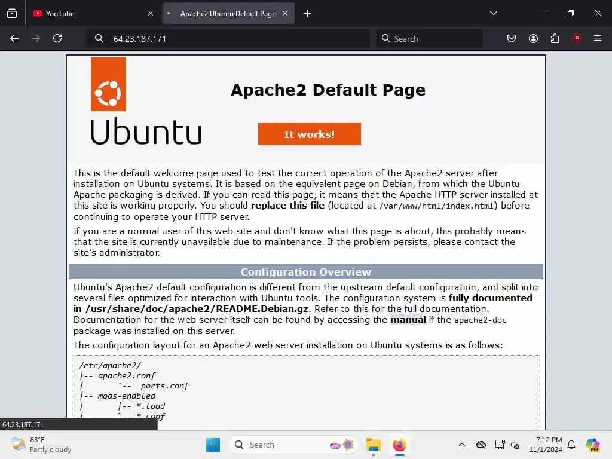Restore down the Firefox window
The width and height of the screenshot is (612, 459).
pos(570,13)
